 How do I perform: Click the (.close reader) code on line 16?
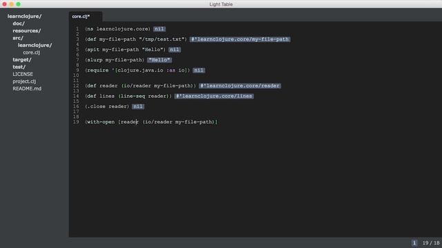pyautogui.click(x=107, y=107)
